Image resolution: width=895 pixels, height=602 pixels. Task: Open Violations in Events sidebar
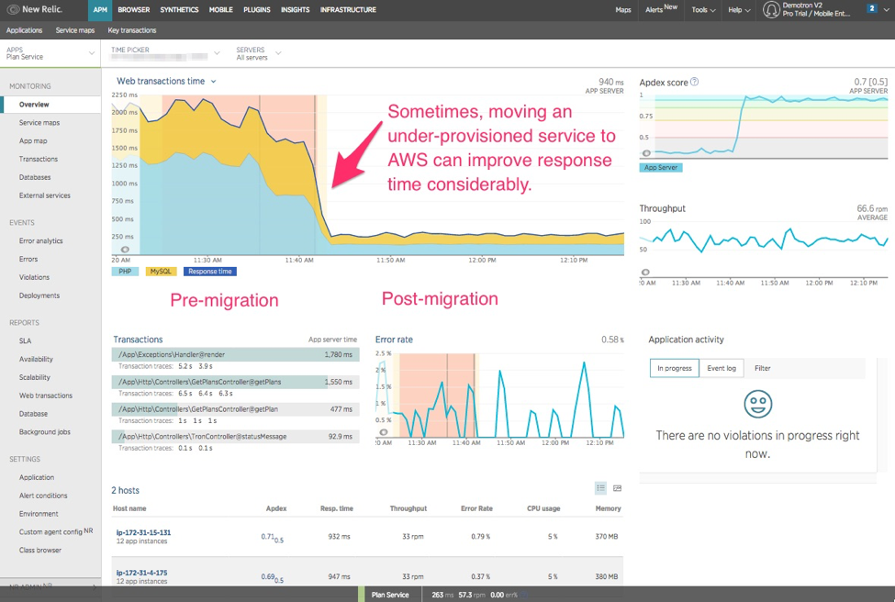click(x=34, y=277)
